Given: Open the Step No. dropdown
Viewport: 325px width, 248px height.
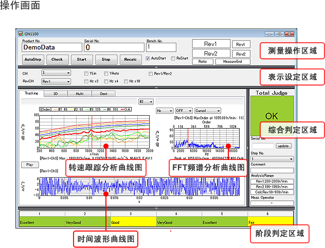Looking at the screenshot, I should pos(272,160).
